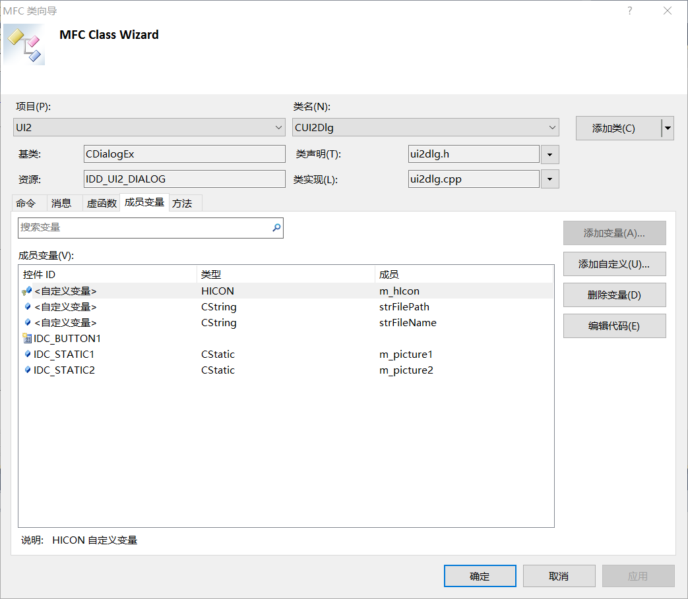Viewport: 688px width, 599px height.
Task: Click the 添加自定义(U)... button
Action: coord(614,264)
